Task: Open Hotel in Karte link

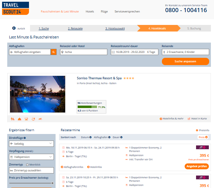Action: 197,119
